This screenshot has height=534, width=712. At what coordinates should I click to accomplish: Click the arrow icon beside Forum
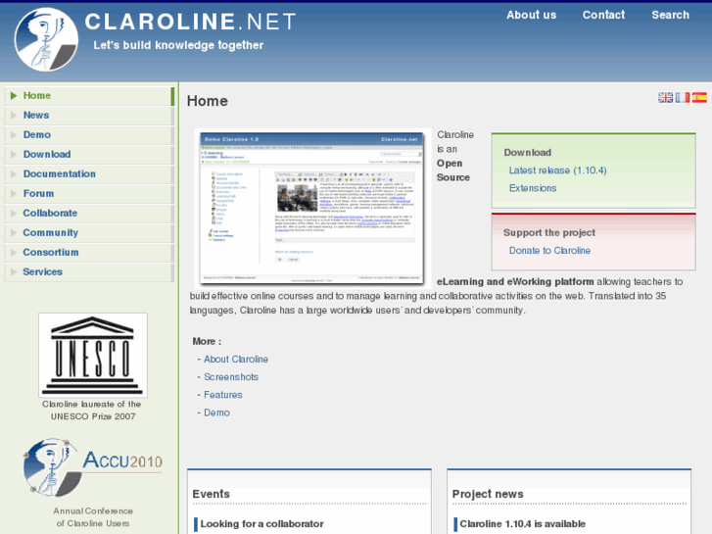pyautogui.click(x=14, y=193)
